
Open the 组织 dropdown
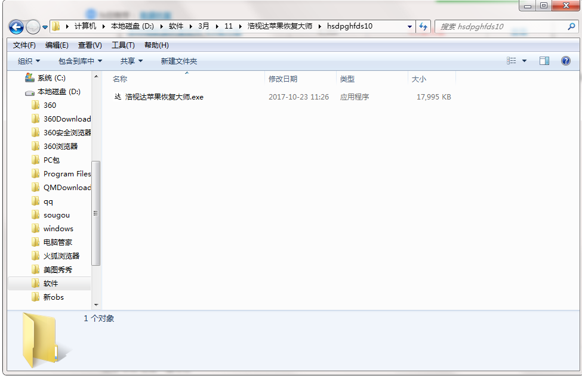(x=29, y=61)
